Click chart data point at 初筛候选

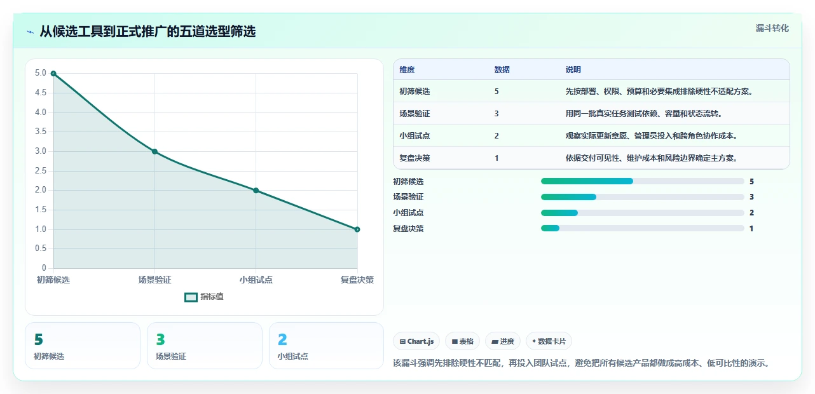pos(53,74)
